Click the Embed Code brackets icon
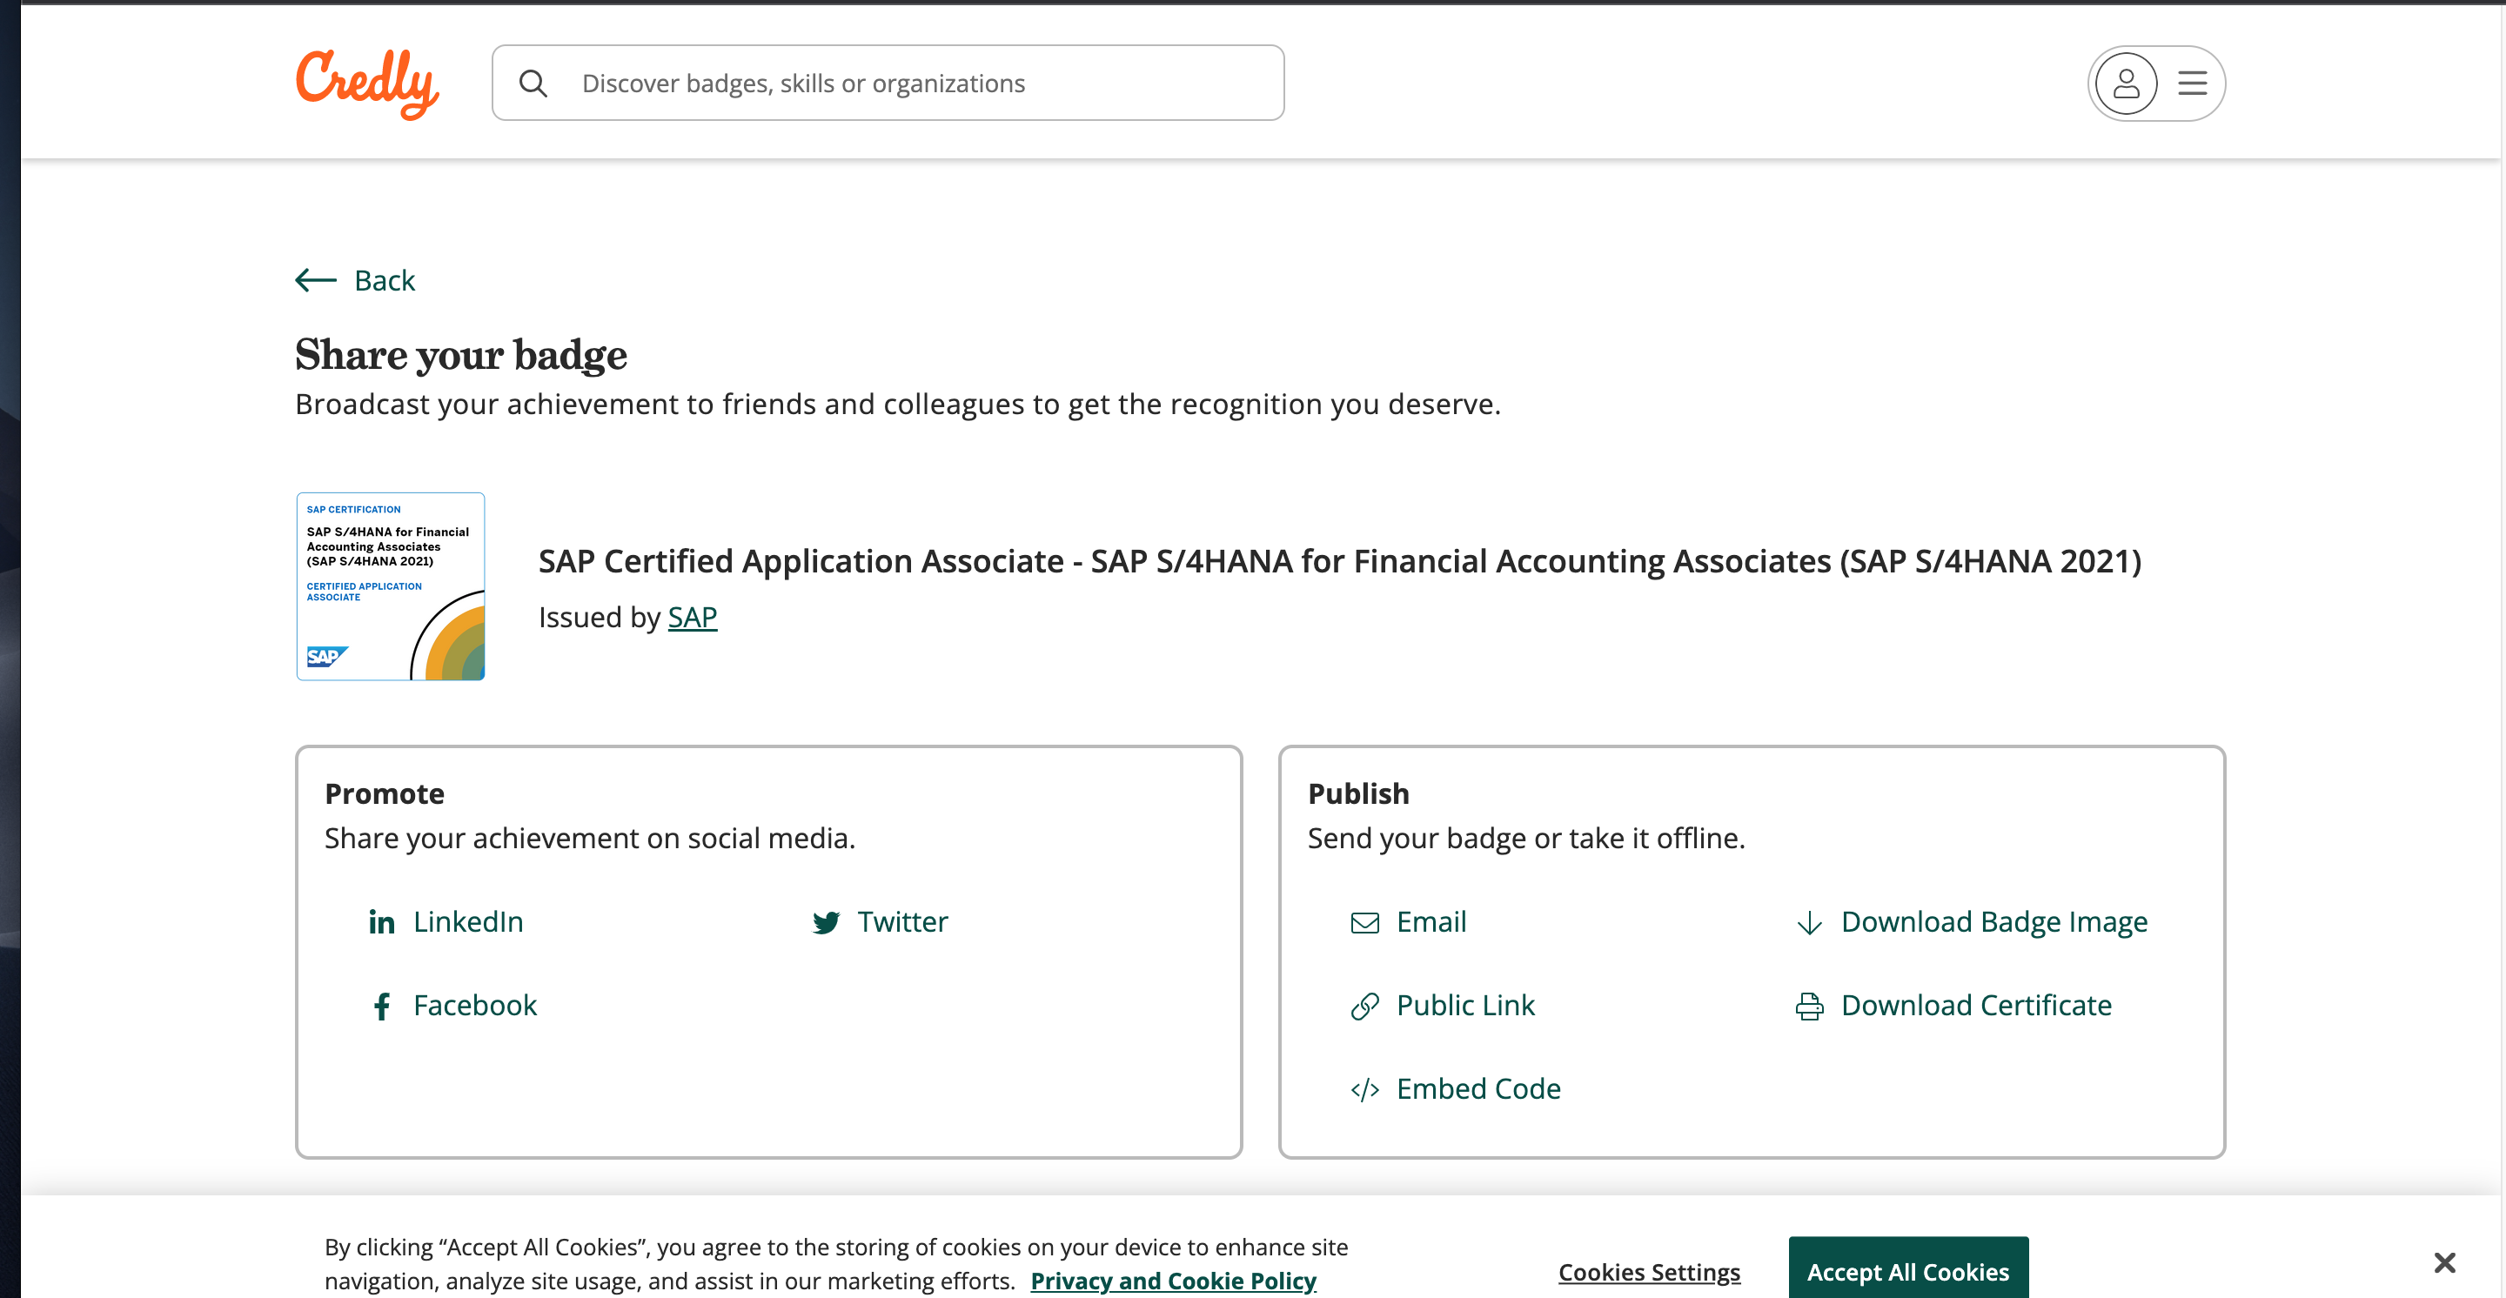 1364,1089
